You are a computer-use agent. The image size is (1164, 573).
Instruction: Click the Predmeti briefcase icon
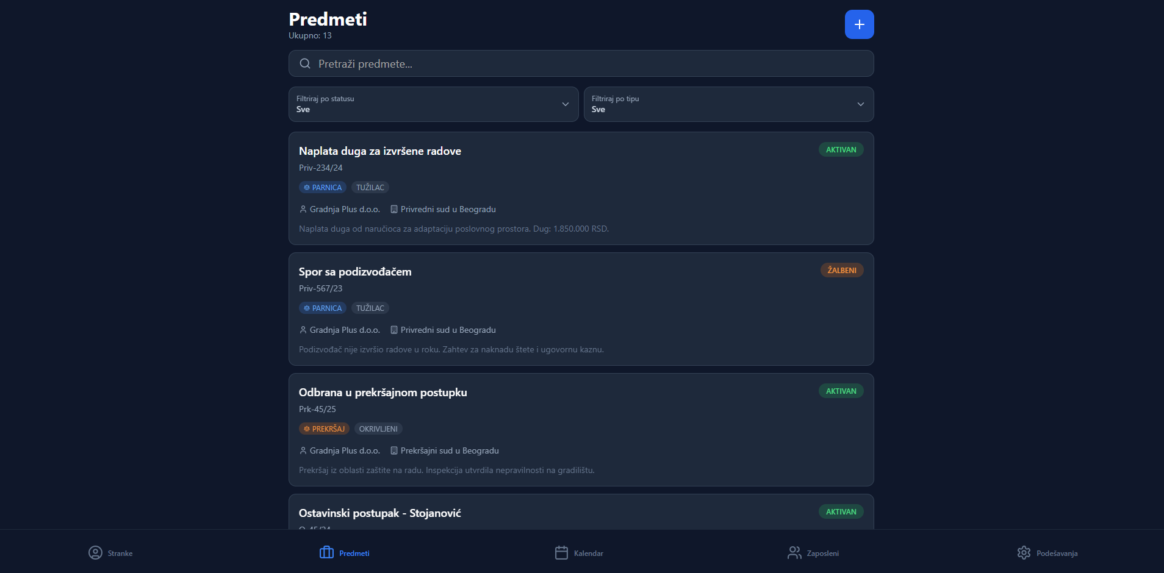[x=326, y=553]
